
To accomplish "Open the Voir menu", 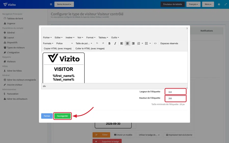I will pos(80,37).
